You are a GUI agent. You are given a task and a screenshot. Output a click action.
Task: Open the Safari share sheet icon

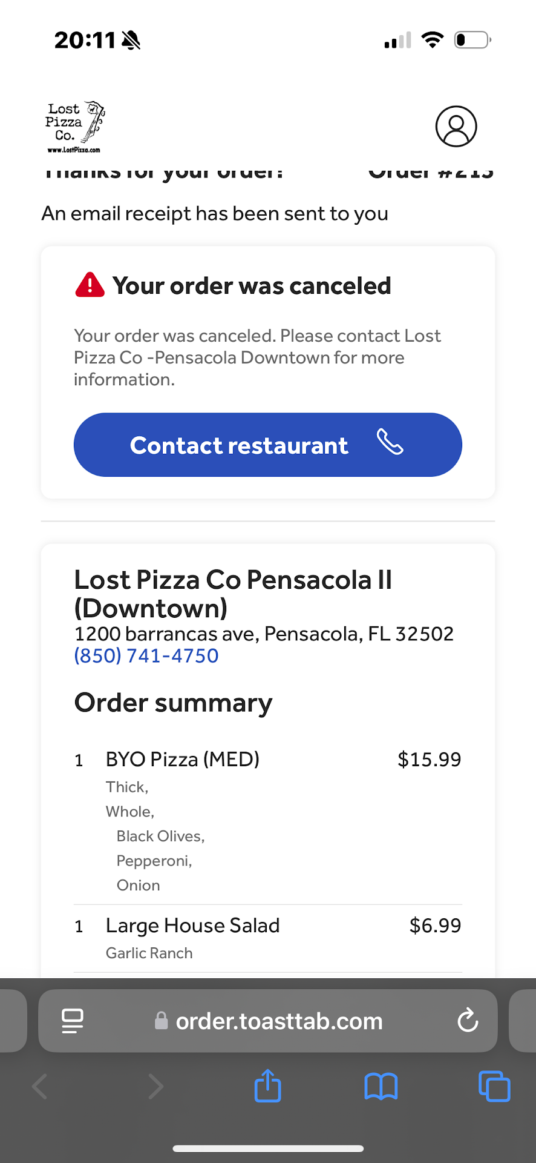click(267, 1086)
